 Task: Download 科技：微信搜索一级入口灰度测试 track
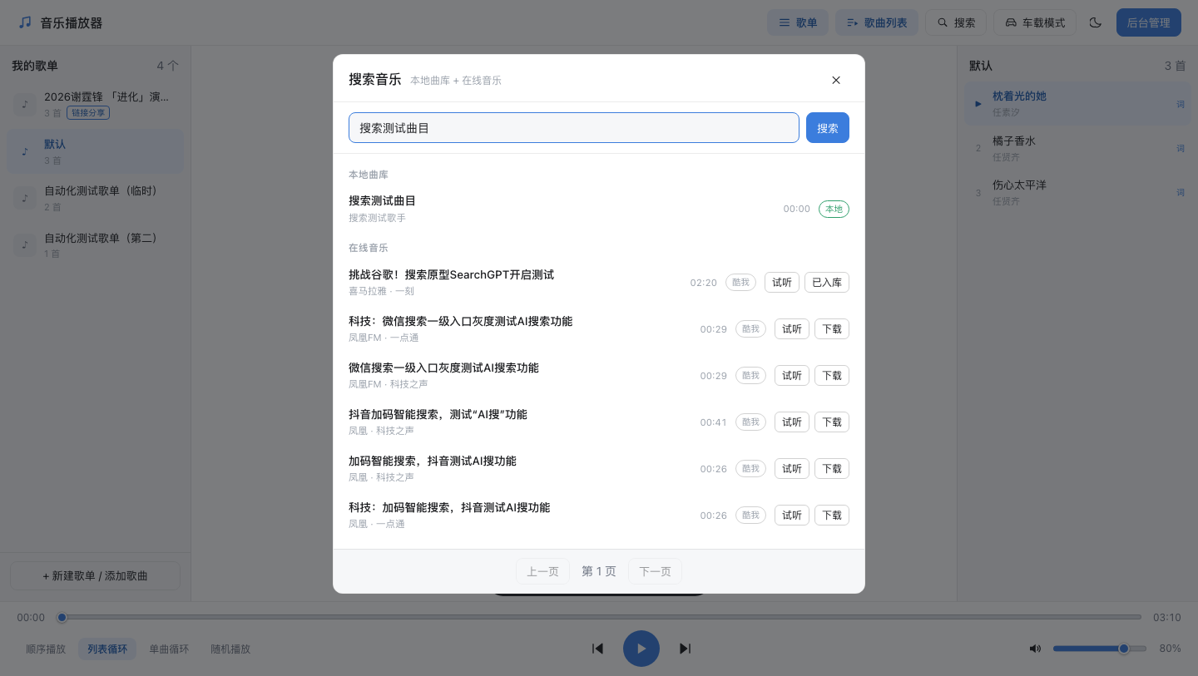(832, 329)
